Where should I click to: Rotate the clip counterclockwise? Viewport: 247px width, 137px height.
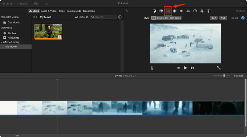click(214, 18)
